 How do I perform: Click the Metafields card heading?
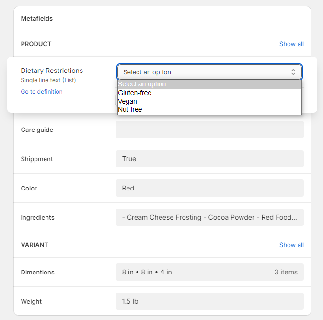(37, 19)
